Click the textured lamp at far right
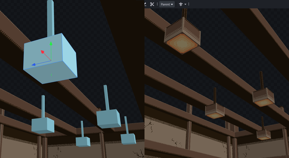 pos(263,97)
